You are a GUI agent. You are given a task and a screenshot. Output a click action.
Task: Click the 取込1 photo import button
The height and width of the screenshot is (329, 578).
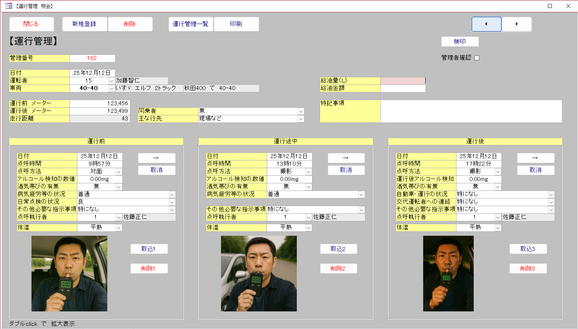pos(149,249)
